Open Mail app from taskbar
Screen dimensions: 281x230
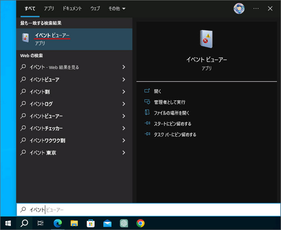pos(107,223)
